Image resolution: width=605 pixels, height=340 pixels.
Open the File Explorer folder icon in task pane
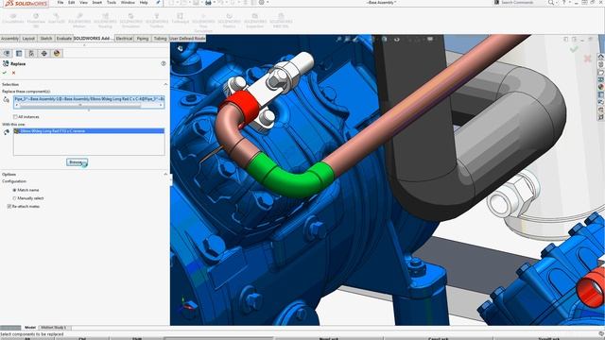pyautogui.click(x=601, y=72)
